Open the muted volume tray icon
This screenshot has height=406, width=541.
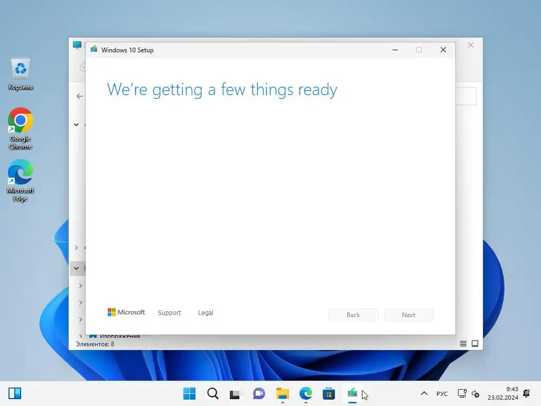point(475,393)
